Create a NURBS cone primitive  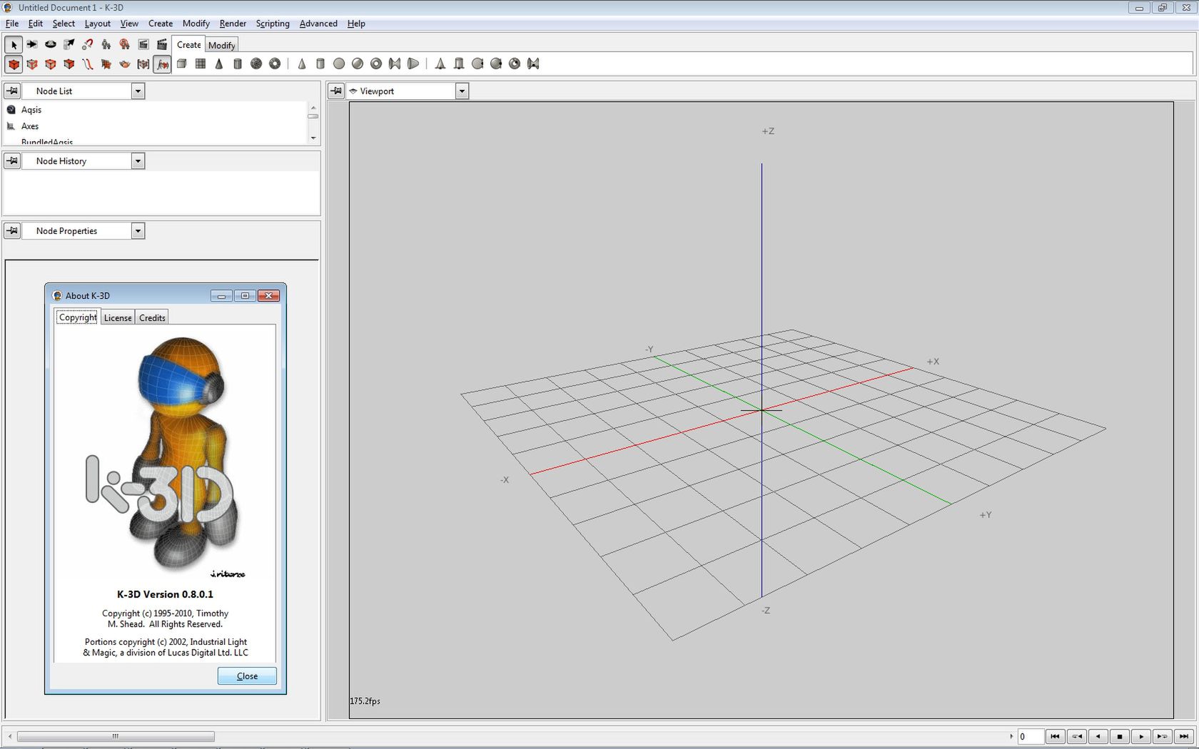coord(440,63)
